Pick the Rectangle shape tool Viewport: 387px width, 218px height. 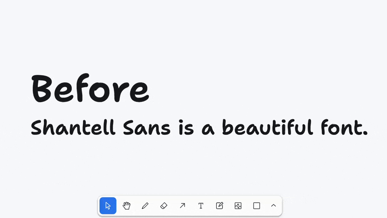tap(257, 205)
